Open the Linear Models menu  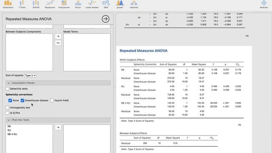[92, 4]
